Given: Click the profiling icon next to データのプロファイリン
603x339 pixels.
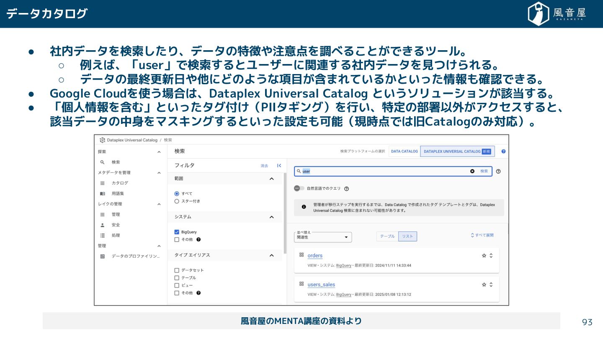Looking at the screenshot, I should pyautogui.click(x=102, y=256).
